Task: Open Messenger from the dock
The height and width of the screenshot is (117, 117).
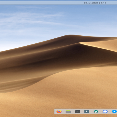Action: 114,111
